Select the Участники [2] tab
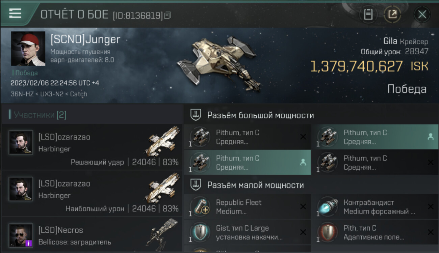 40,115
